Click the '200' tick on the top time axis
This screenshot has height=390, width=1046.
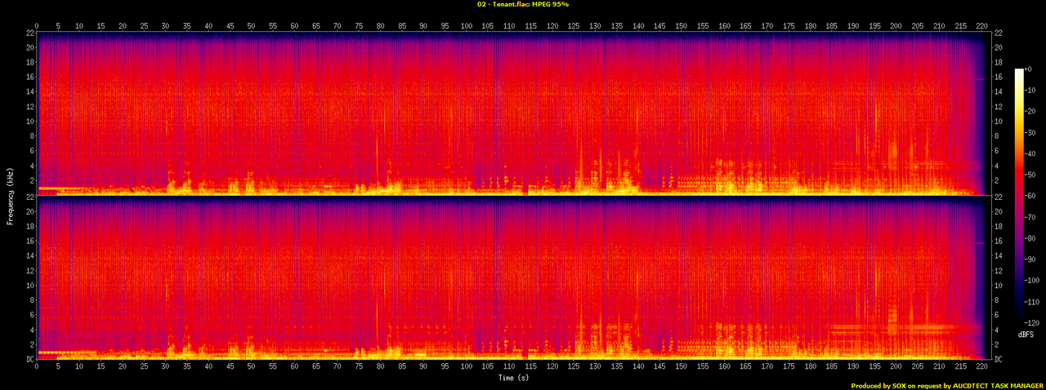[896, 25]
